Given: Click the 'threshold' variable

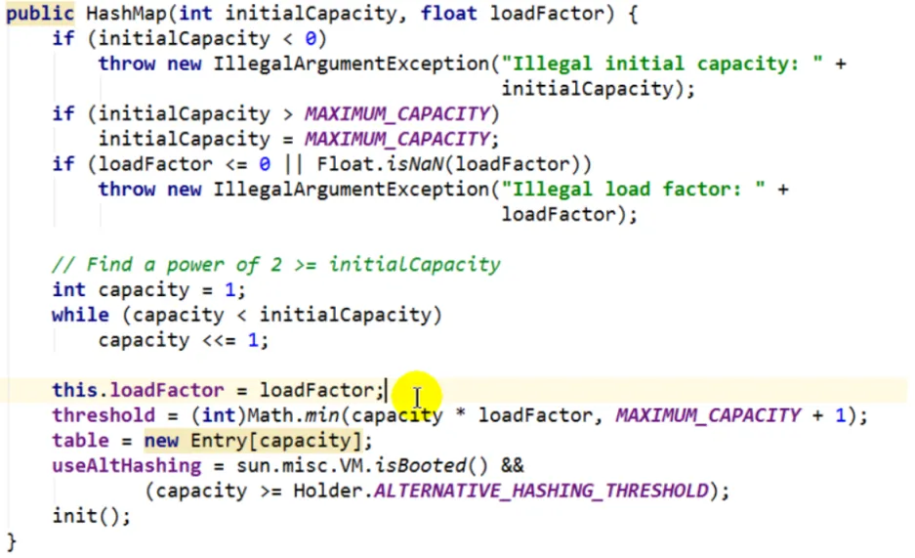Looking at the screenshot, I should pyautogui.click(x=104, y=415).
